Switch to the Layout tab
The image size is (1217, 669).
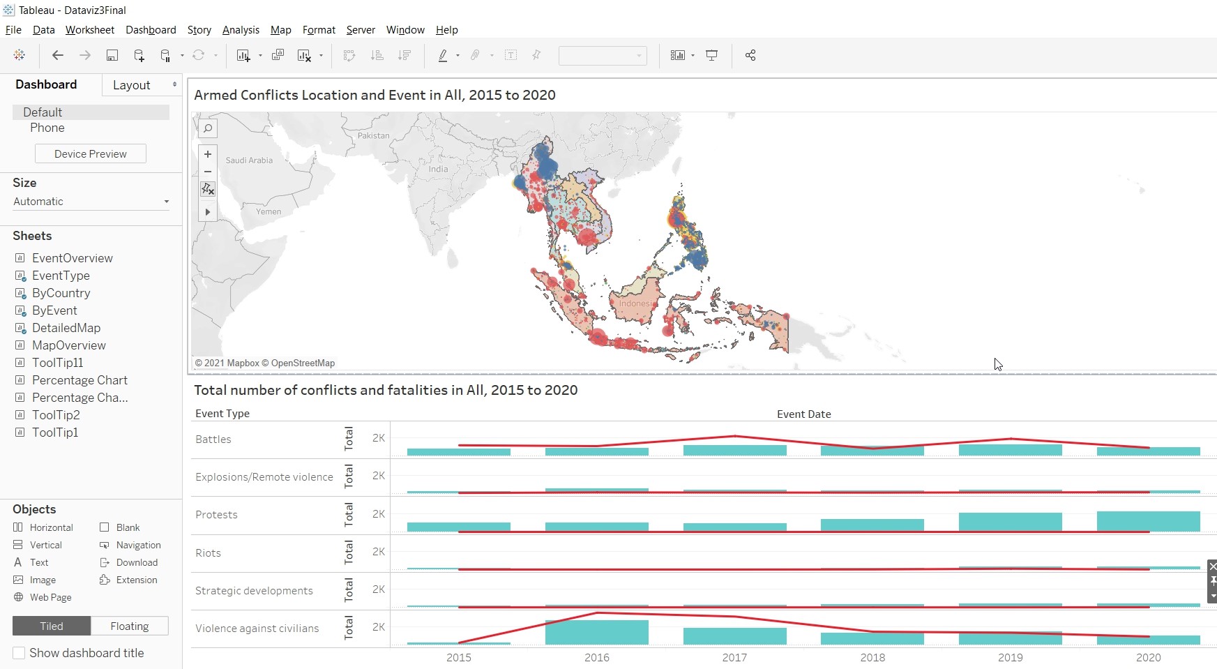(132, 85)
